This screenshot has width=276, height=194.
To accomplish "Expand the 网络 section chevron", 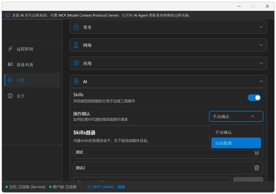I will click(261, 45).
